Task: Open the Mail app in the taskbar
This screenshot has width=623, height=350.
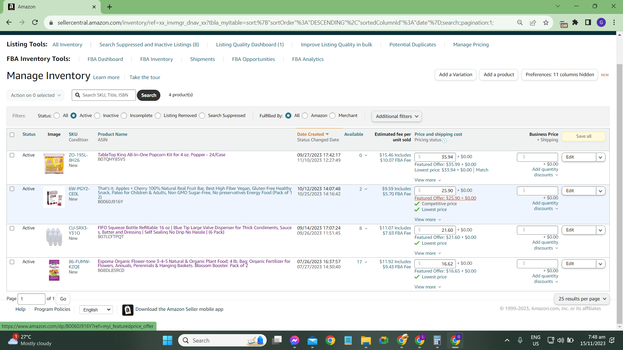Action: (x=312, y=340)
